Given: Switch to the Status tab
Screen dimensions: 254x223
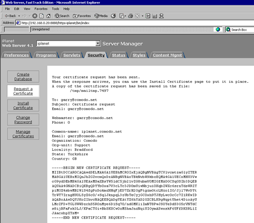Looking at the screenshot, I should (119, 55).
